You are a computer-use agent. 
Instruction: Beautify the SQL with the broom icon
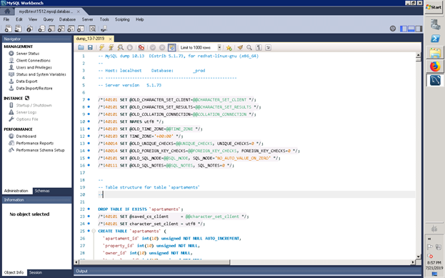point(240,47)
